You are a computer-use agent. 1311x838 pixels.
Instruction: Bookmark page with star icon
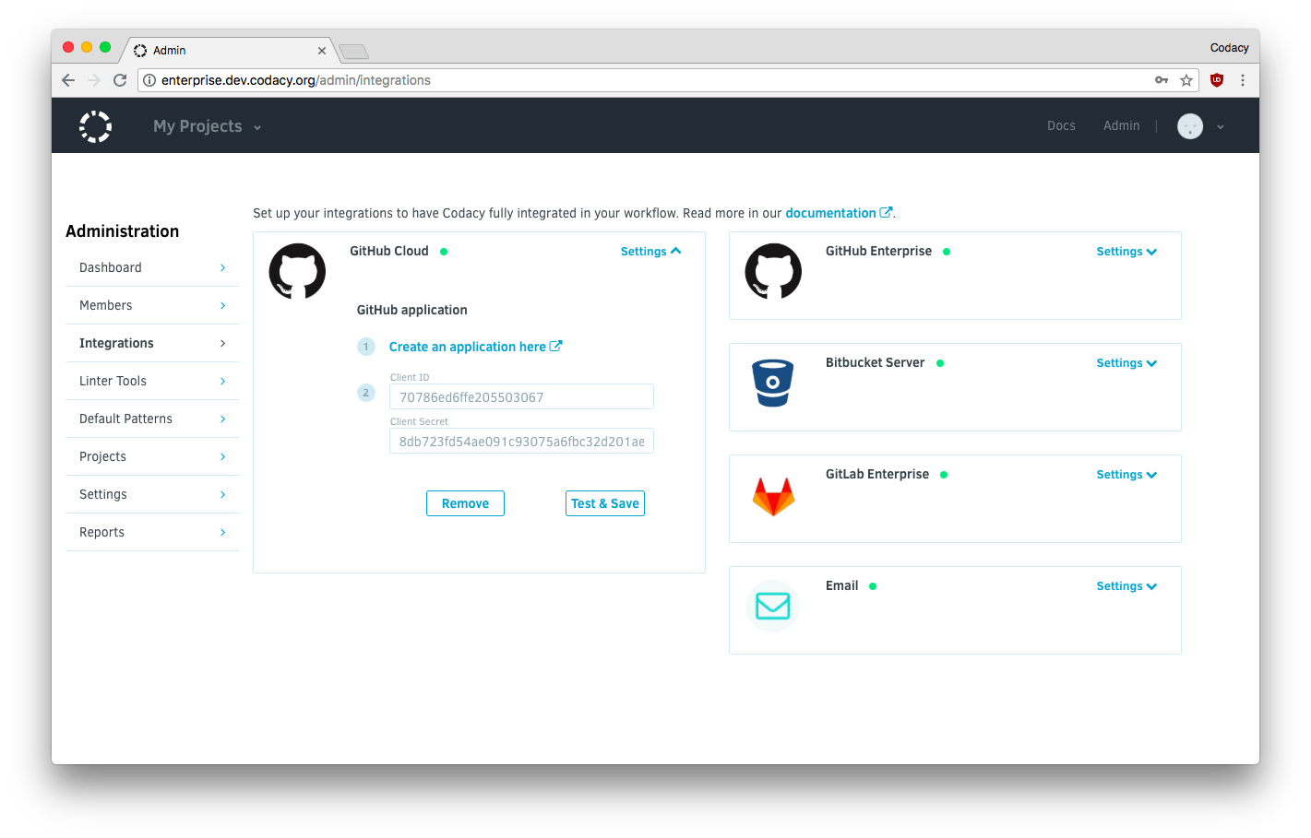(1186, 80)
